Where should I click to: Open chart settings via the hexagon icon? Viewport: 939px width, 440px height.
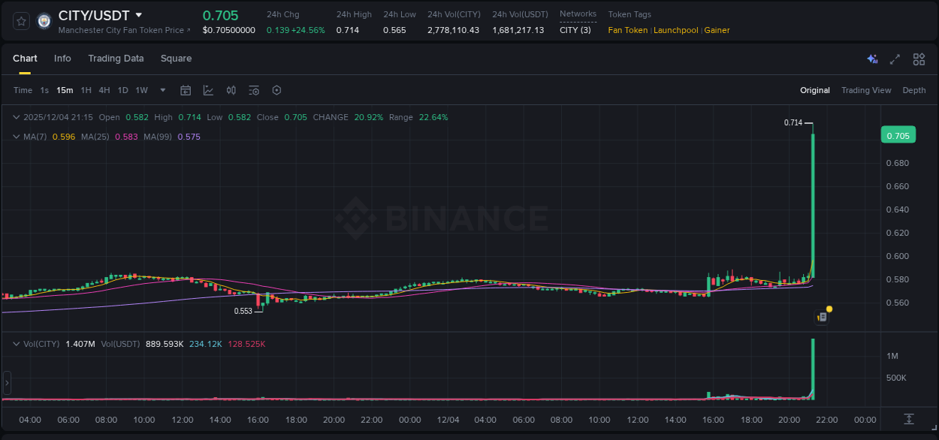tap(276, 90)
